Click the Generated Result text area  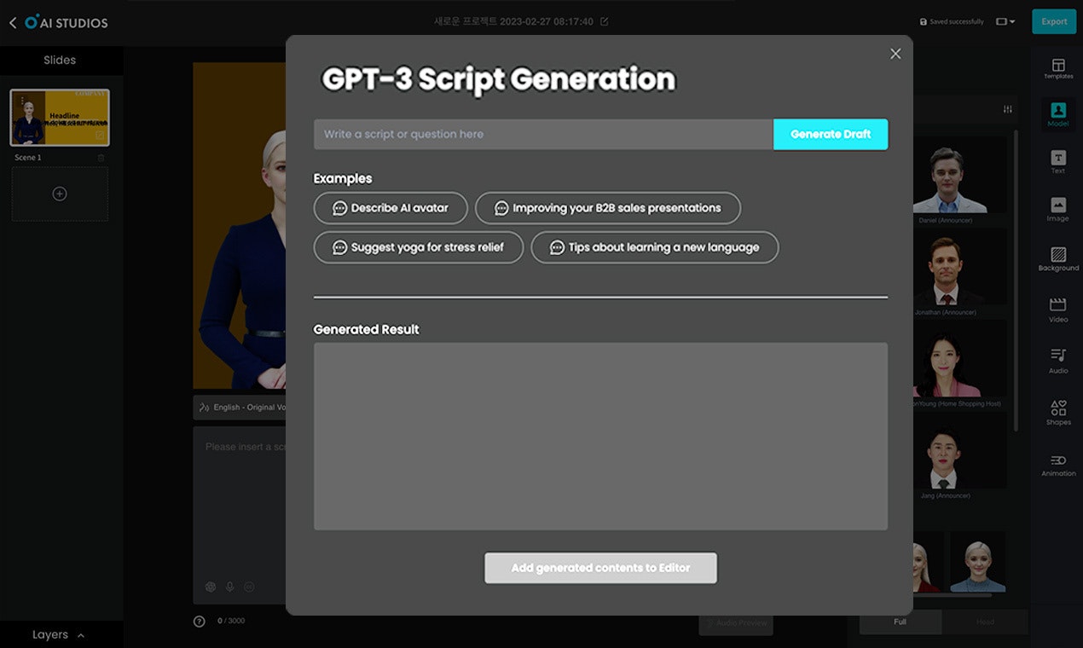coord(600,437)
